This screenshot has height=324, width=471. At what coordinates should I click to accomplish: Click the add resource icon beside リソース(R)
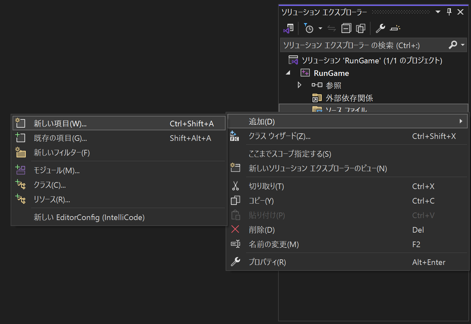[20, 199]
